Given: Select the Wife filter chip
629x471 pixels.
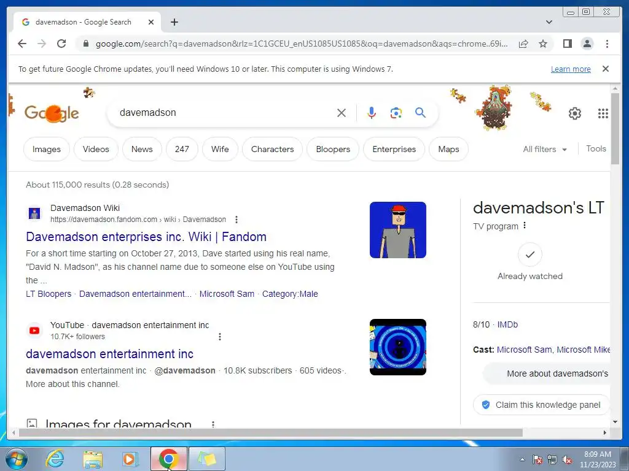Looking at the screenshot, I should 220,149.
